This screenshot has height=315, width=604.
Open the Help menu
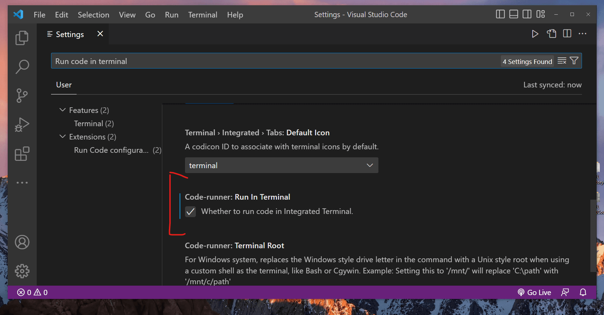click(x=235, y=15)
